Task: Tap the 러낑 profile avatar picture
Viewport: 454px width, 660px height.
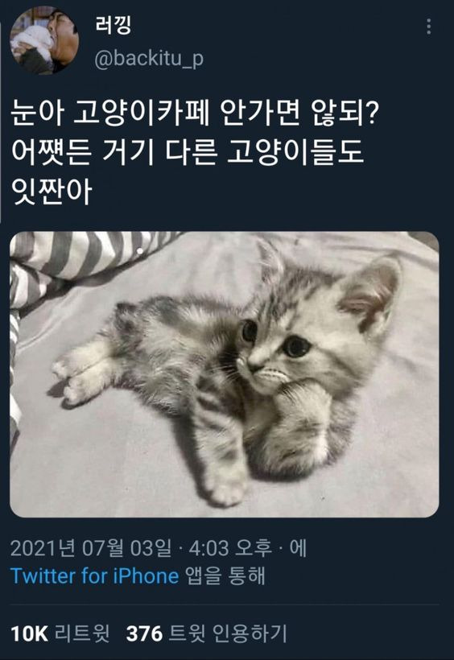Action: [44, 40]
